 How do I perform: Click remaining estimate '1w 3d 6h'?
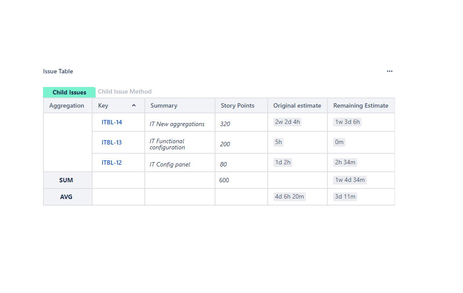click(347, 122)
